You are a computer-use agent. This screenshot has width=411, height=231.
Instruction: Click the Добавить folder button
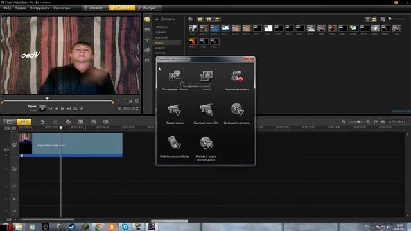pos(165,19)
